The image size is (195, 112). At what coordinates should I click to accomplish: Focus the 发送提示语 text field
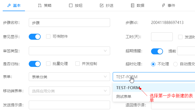pos(69,105)
